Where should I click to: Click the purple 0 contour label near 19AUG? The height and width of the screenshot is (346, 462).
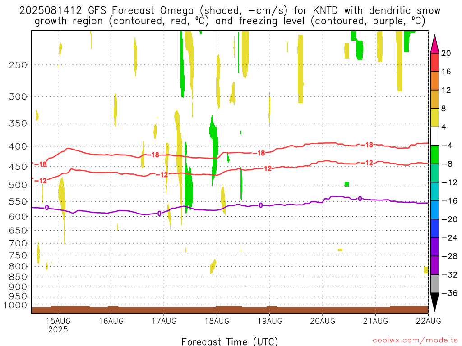(x=261, y=205)
